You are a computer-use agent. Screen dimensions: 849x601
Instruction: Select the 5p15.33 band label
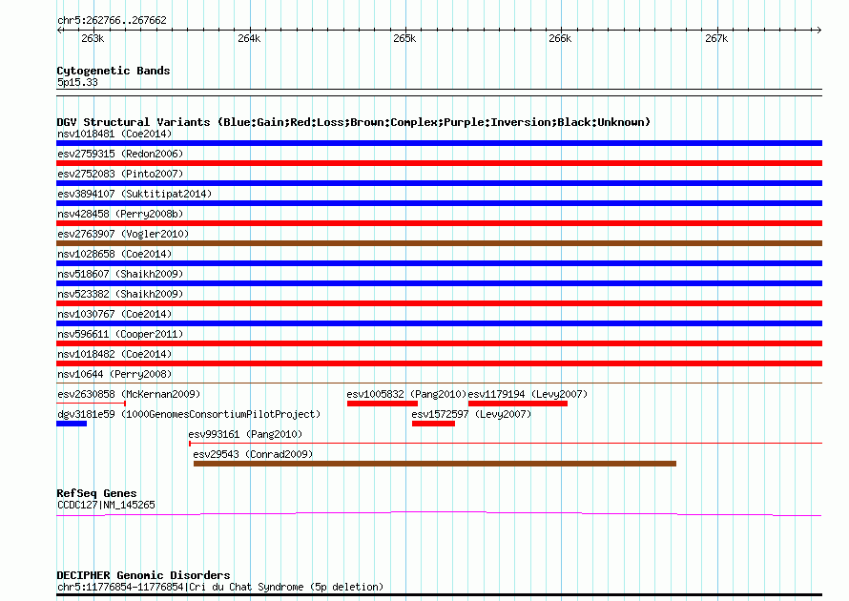[77, 83]
